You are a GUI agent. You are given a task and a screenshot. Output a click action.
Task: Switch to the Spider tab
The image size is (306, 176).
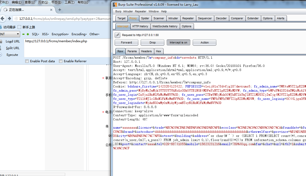[x=145, y=18]
